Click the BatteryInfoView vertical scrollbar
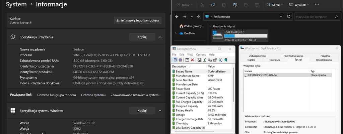The image size is (343, 134). [233, 85]
